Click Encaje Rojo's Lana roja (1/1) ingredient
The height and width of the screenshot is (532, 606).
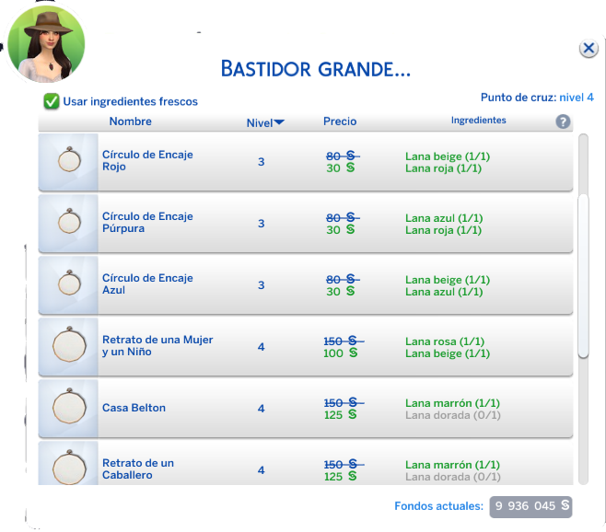pos(443,168)
